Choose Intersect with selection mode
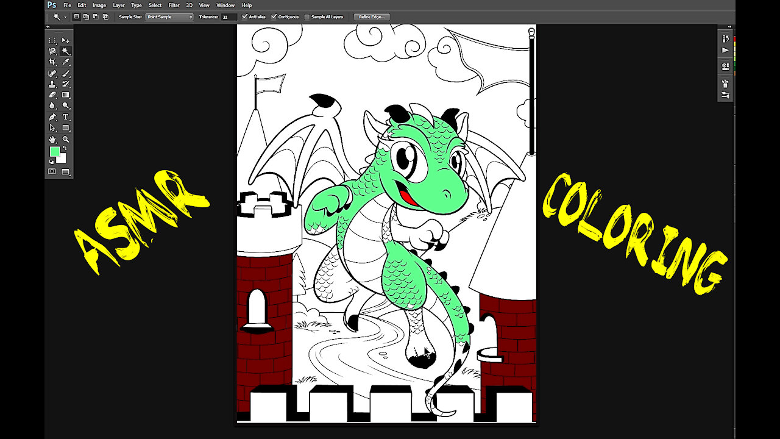Viewport: 780px width, 439px height. point(105,16)
